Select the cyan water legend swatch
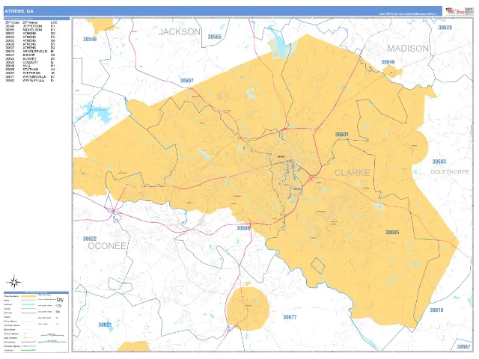Image resolution: width=479 pixels, height=359 pixels. [28, 304]
